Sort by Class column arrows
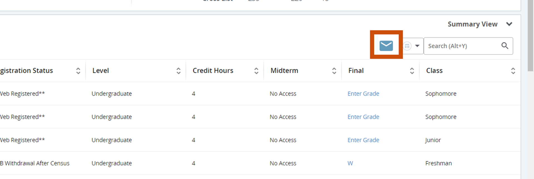Screen dimensions: 534x179 coord(513,71)
